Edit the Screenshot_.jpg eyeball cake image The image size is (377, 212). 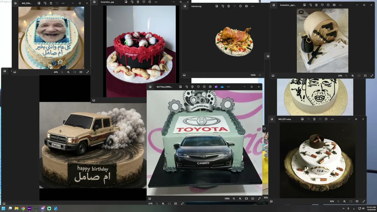(126, 2)
